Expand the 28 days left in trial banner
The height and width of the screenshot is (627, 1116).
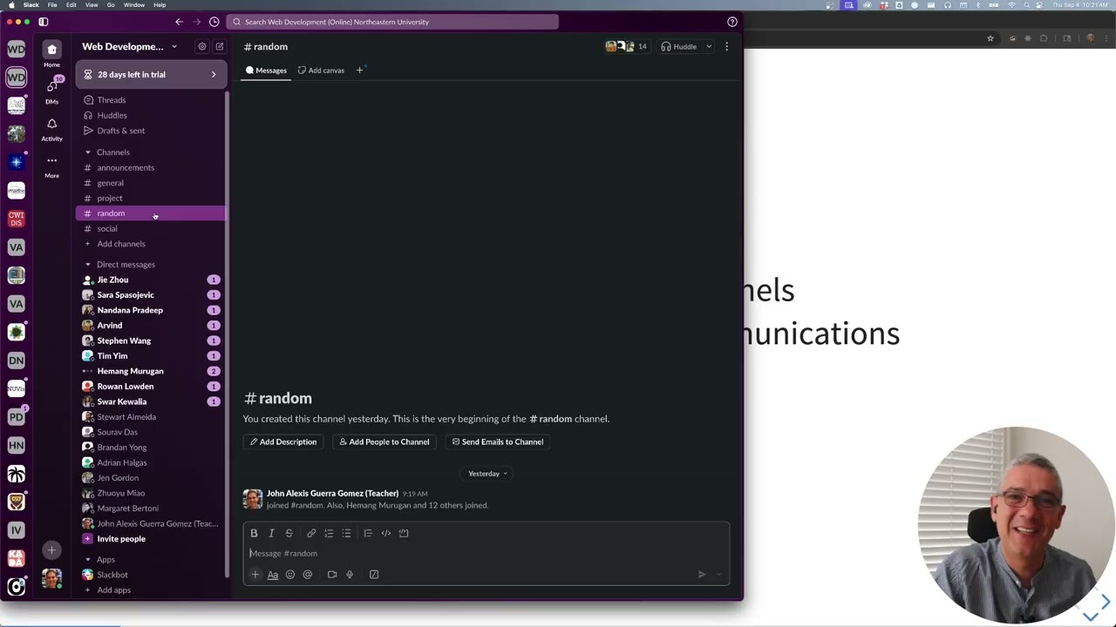pyautogui.click(x=151, y=74)
